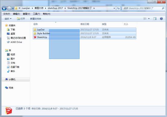This screenshot has height=117, width=167.
Task: Select the SketchUp application icon
Action: (35, 37)
